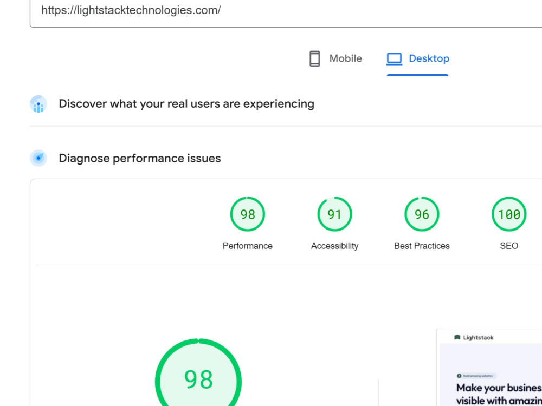Jump to Accessibility score gauge 91
542x406 pixels.
(x=334, y=214)
